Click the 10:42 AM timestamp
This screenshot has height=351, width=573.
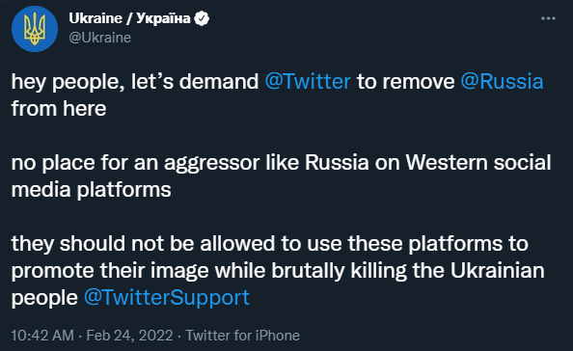pyautogui.click(x=42, y=336)
